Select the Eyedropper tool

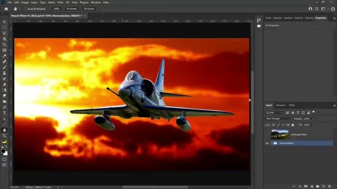point(4,56)
